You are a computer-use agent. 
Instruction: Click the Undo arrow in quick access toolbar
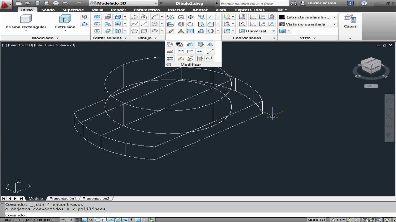point(65,3)
